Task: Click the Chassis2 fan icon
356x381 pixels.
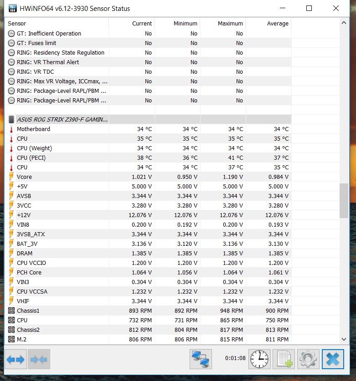Action: pyautogui.click(x=11, y=330)
